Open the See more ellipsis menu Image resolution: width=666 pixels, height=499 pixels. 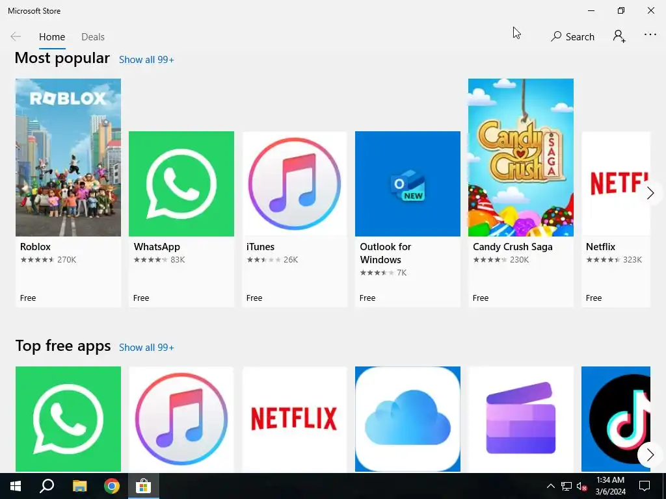650,35
